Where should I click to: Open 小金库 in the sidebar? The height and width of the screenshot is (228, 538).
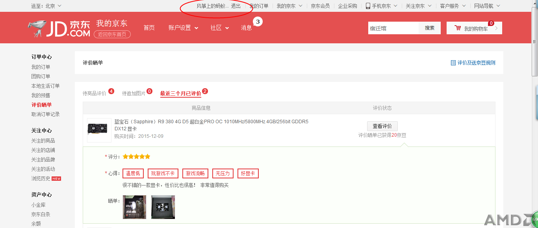(x=39, y=205)
